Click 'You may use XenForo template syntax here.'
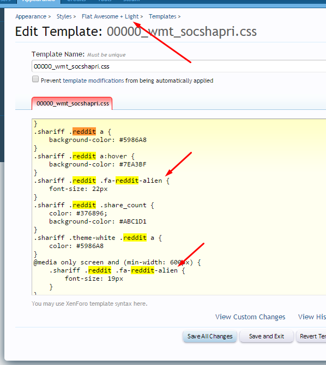326x365 pixels. tap(89, 304)
